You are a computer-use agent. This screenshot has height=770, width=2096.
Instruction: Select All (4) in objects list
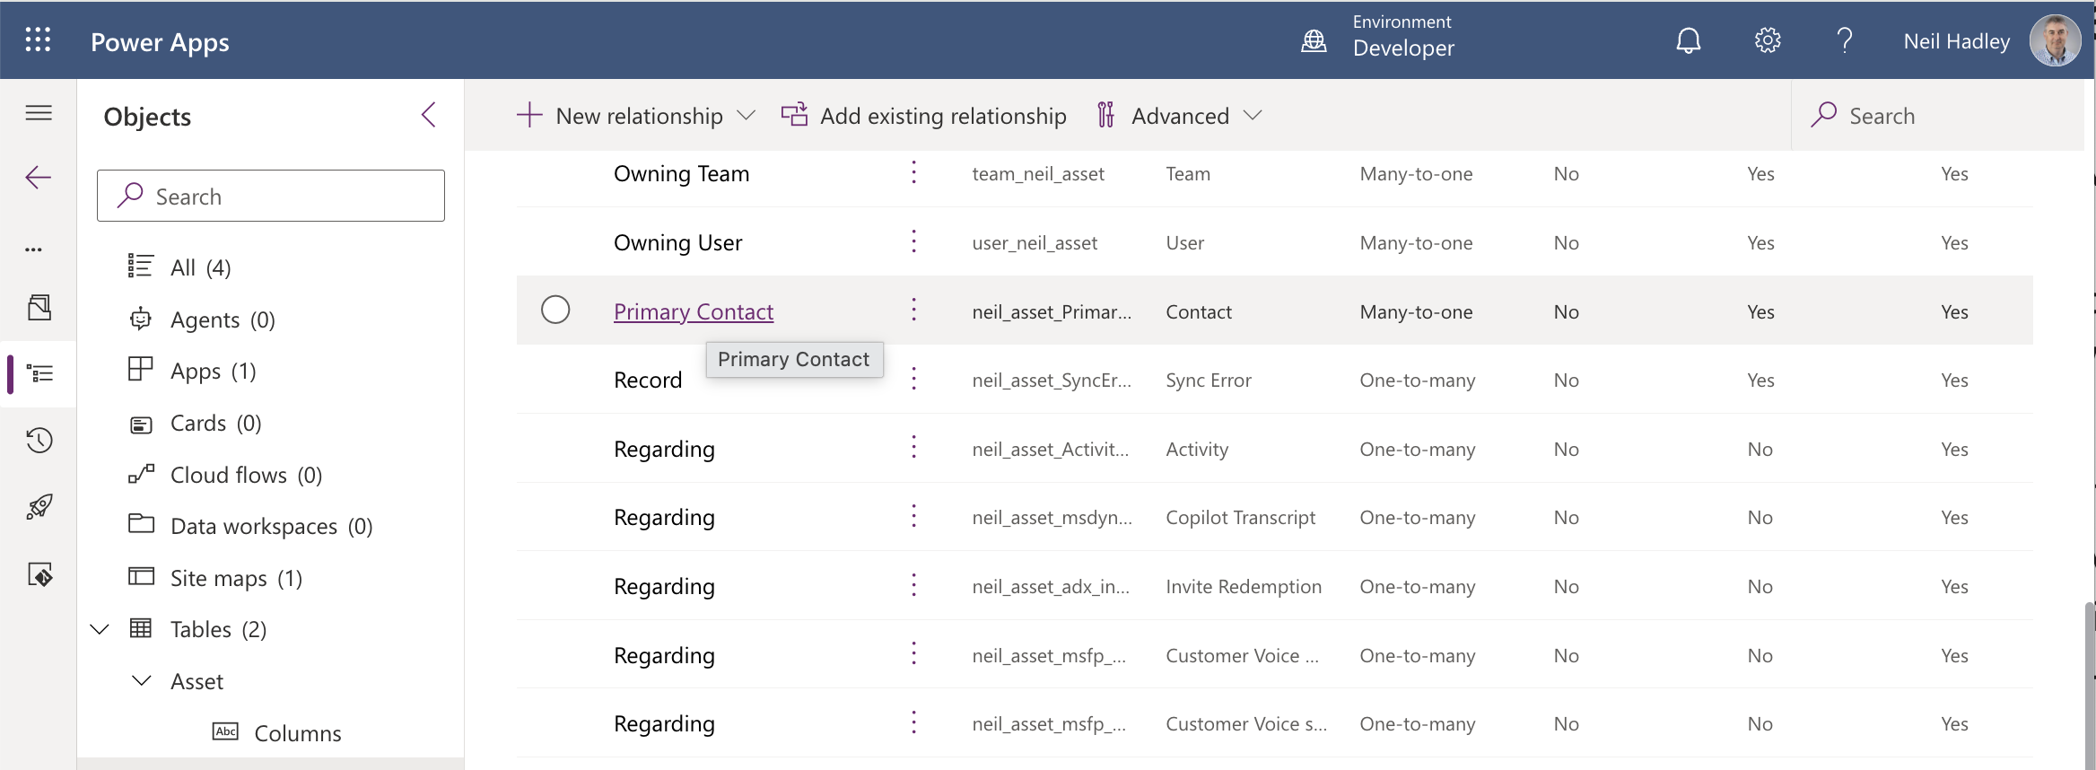[x=201, y=267]
